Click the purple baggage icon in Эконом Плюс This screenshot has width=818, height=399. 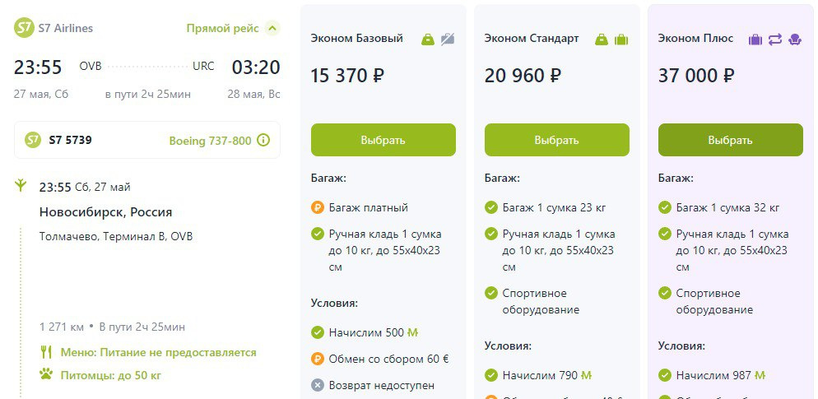click(755, 39)
